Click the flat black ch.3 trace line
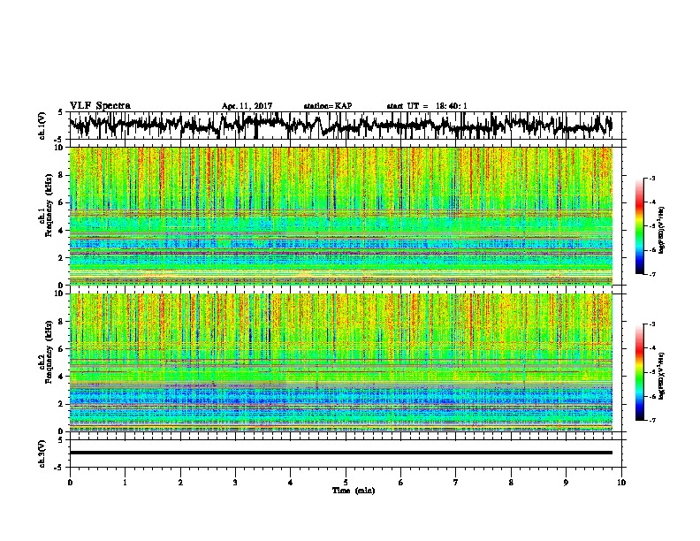This screenshot has height=541, width=700. (x=341, y=453)
